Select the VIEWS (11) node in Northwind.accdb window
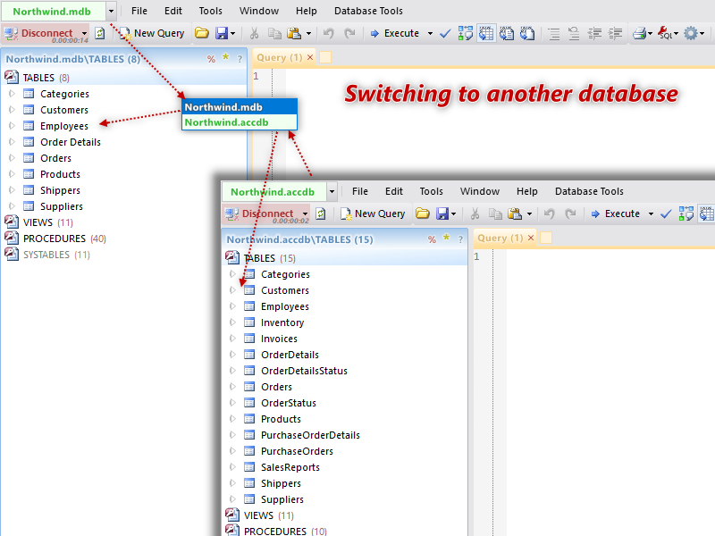 click(x=269, y=515)
